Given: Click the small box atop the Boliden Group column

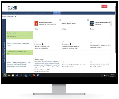Looking at the screenshot, I should [x=88, y=20].
